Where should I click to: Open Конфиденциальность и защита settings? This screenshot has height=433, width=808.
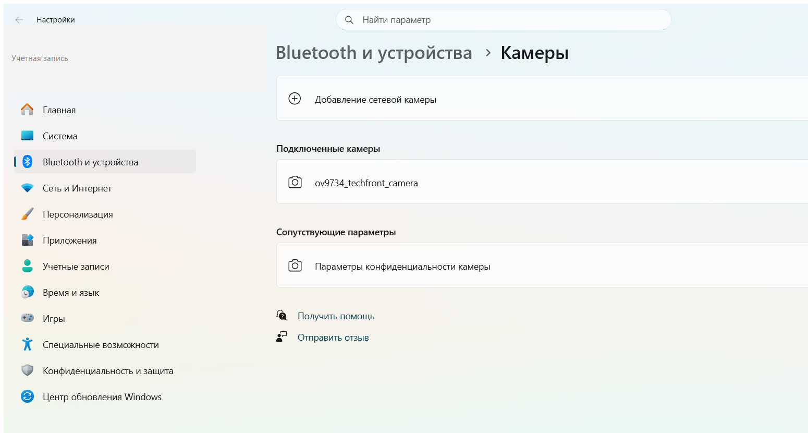pos(105,370)
